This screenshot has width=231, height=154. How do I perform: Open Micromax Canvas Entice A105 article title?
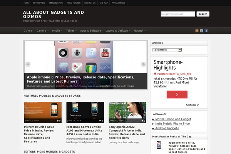(84, 131)
